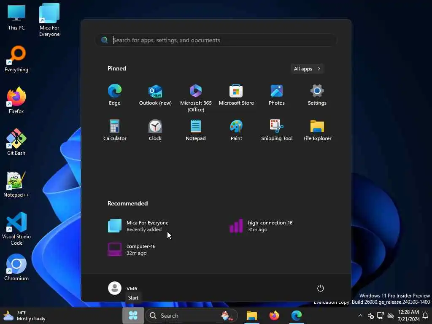
Task: Open the clock and date flyout
Action: pos(408,316)
